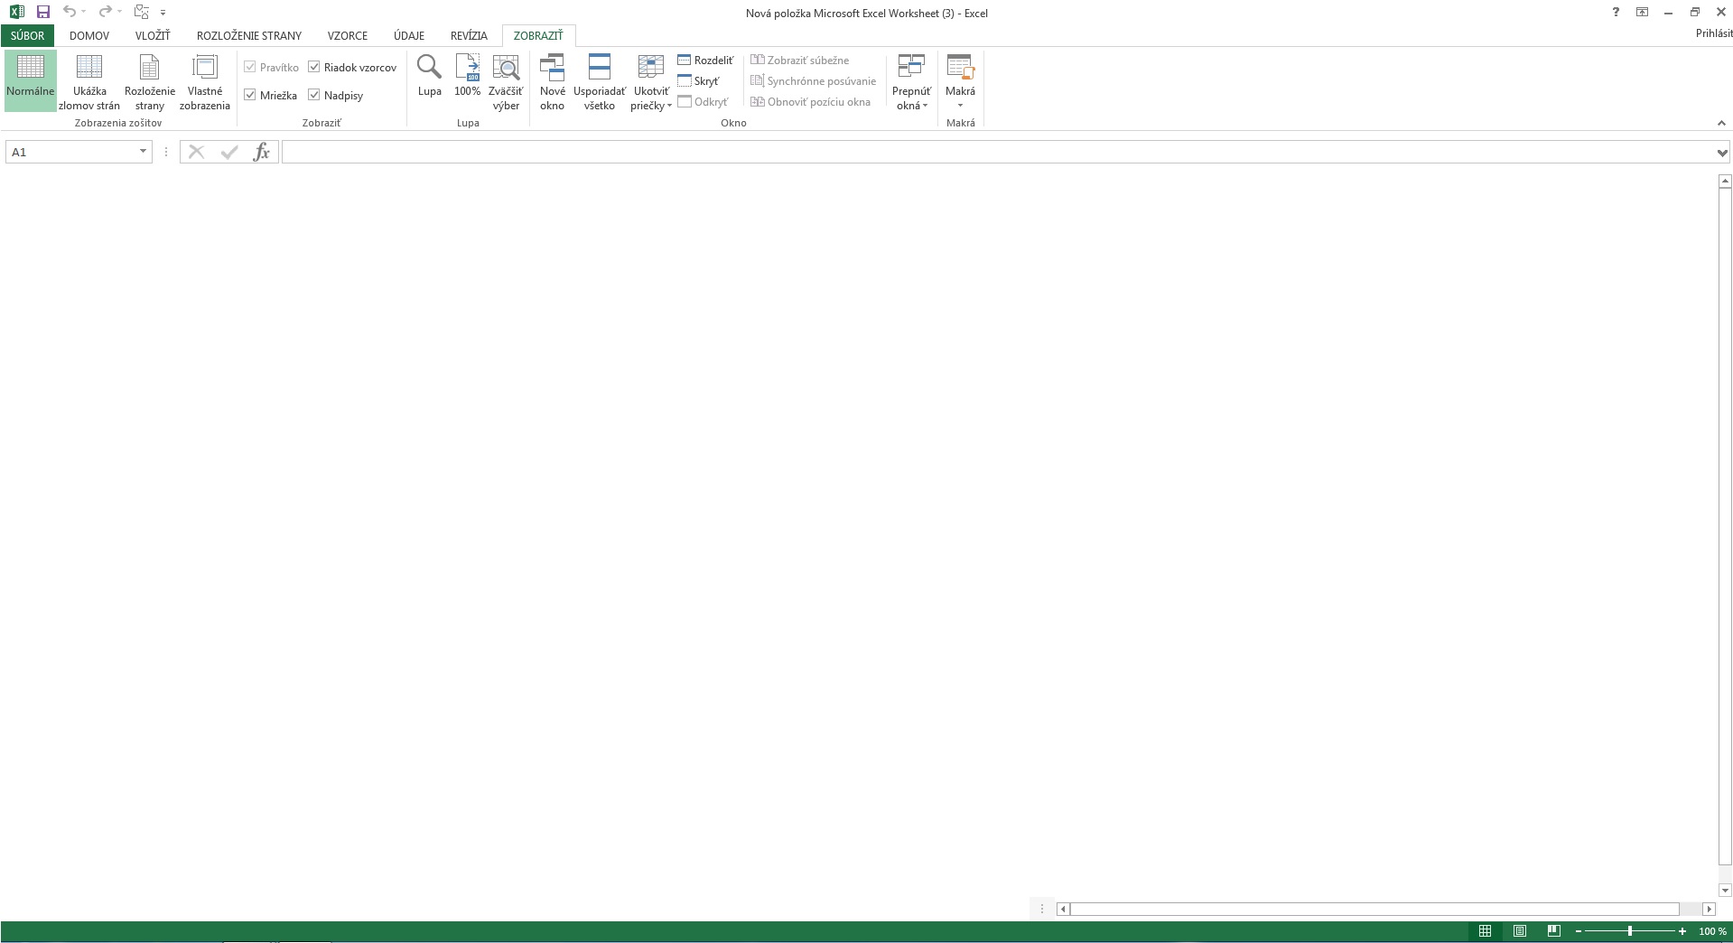1733x943 pixels.
Task: Switch to the REVÍZIA tab
Action: point(469,35)
